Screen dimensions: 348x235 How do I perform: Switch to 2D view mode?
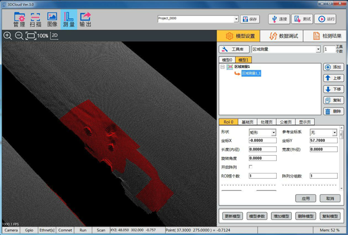pos(55,35)
